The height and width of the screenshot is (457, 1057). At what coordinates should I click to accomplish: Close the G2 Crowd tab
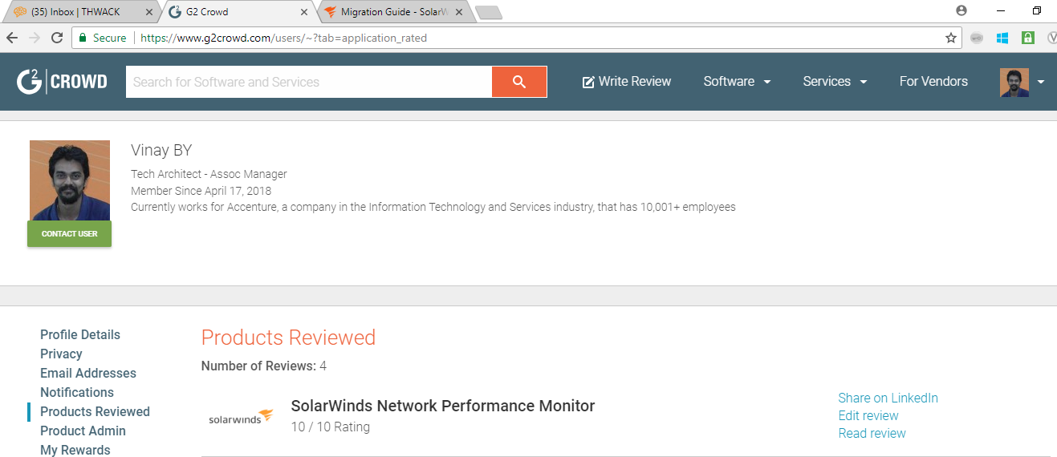[x=303, y=12]
